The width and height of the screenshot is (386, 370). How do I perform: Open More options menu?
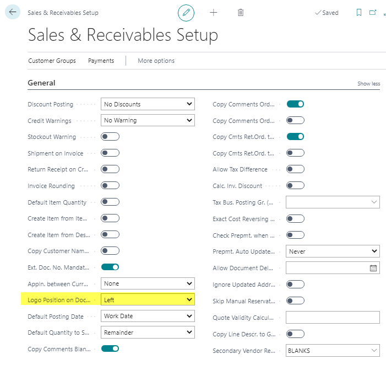point(156,61)
